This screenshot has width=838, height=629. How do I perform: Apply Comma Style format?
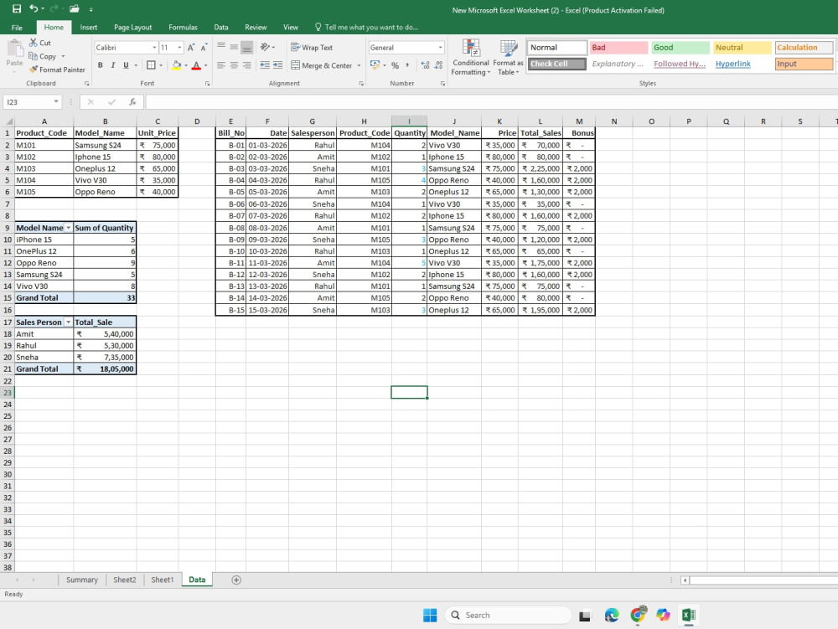pyautogui.click(x=407, y=65)
